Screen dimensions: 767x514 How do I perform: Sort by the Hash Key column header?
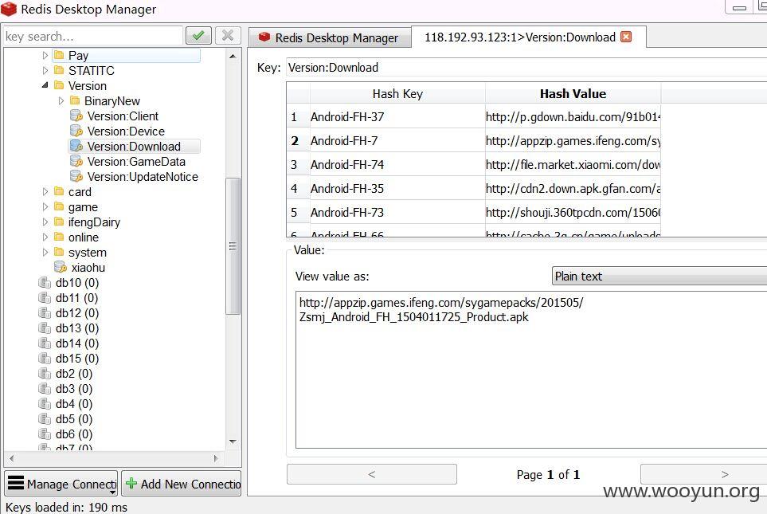click(x=397, y=93)
